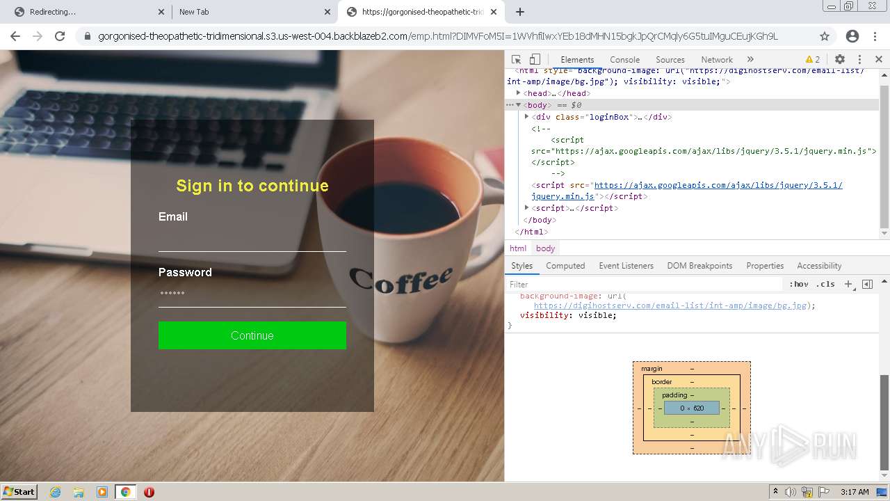Open the Windows Start menu
Image resolution: width=890 pixels, height=501 pixels.
coord(19,491)
